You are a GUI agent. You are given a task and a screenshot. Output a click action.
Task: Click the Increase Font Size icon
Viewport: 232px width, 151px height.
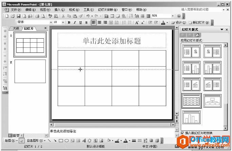point(137,22)
